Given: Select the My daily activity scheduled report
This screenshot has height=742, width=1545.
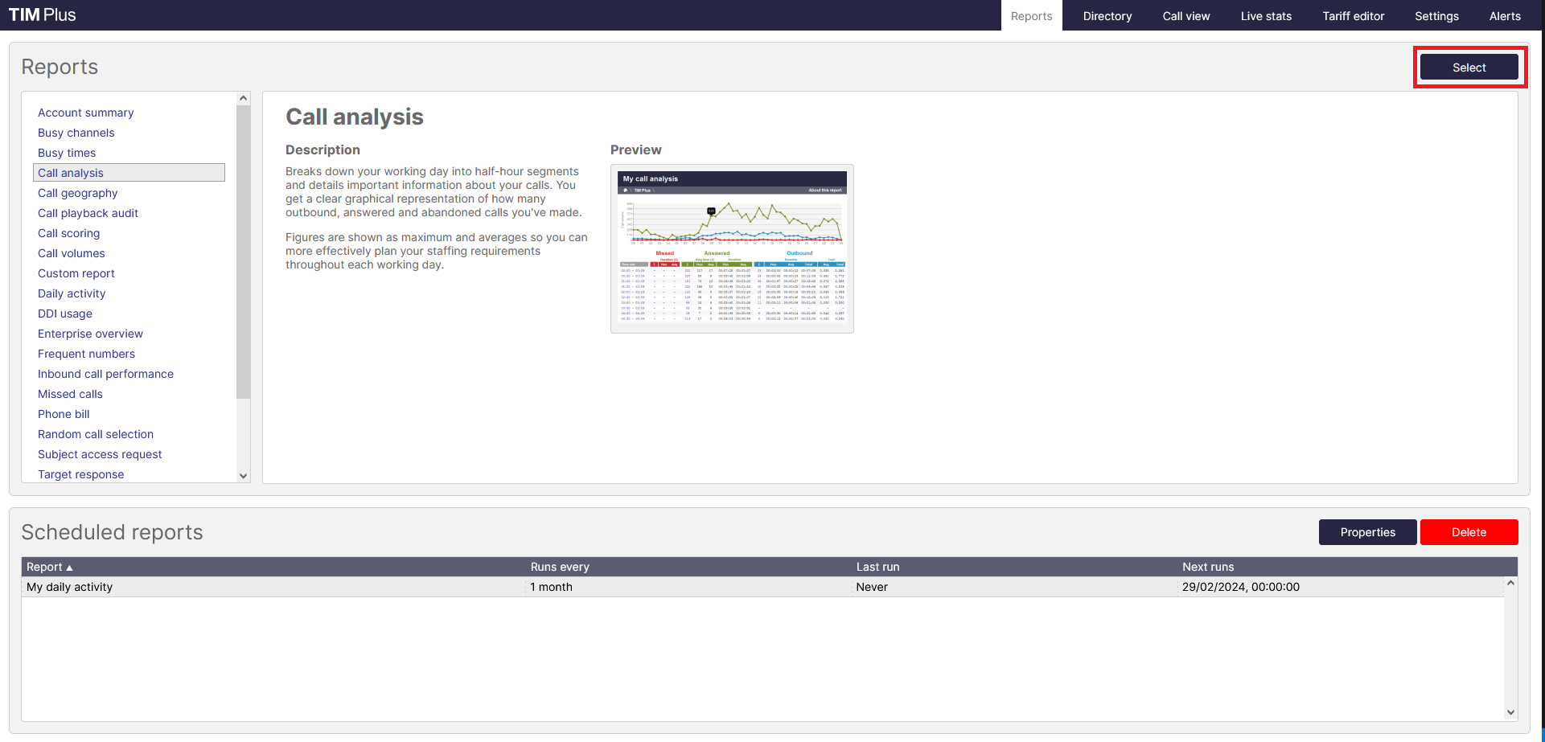Looking at the screenshot, I should (69, 587).
